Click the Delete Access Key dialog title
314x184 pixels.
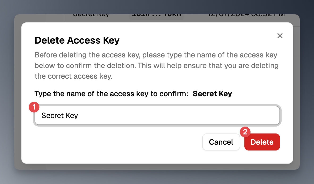click(x=77, y=40)
